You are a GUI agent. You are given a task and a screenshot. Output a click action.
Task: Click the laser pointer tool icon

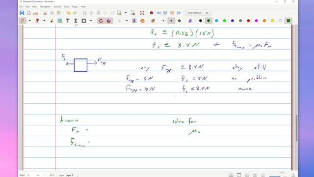click(x=153, y=21)
